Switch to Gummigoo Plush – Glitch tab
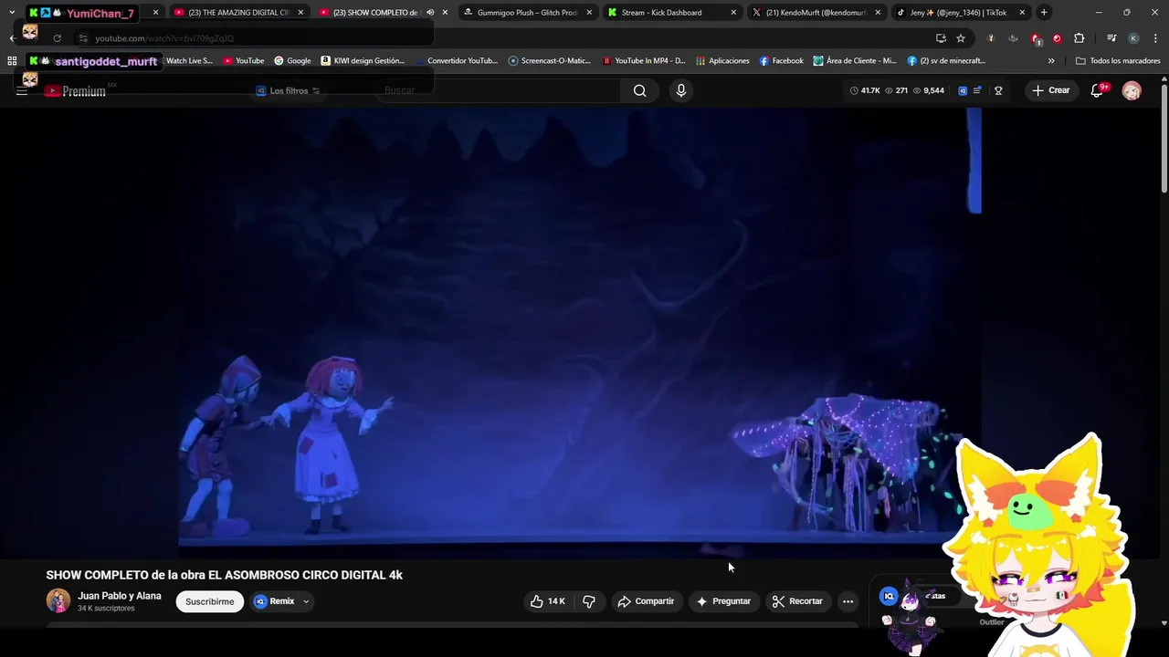1169x657 pixels. coord(527,13)
